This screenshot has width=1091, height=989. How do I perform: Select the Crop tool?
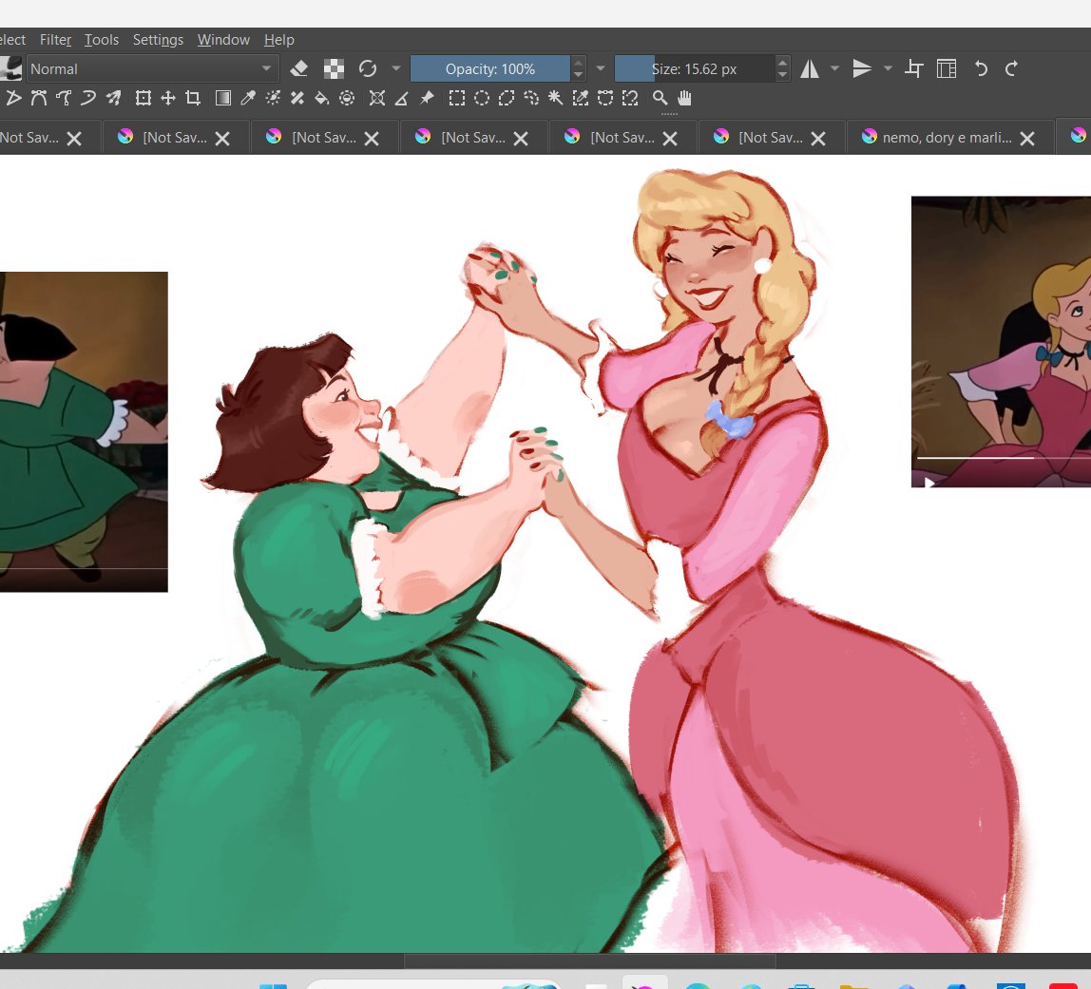pyautogui.click(x=193, y=98)
